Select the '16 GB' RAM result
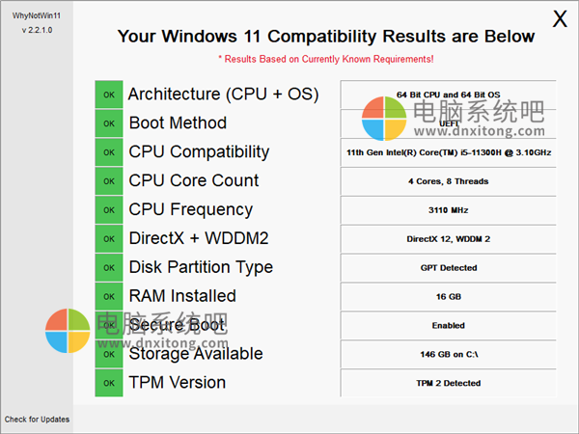579x434 pixels. 448,296
